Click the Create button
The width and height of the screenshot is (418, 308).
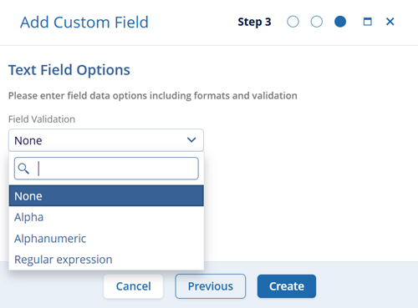(287, 286)
